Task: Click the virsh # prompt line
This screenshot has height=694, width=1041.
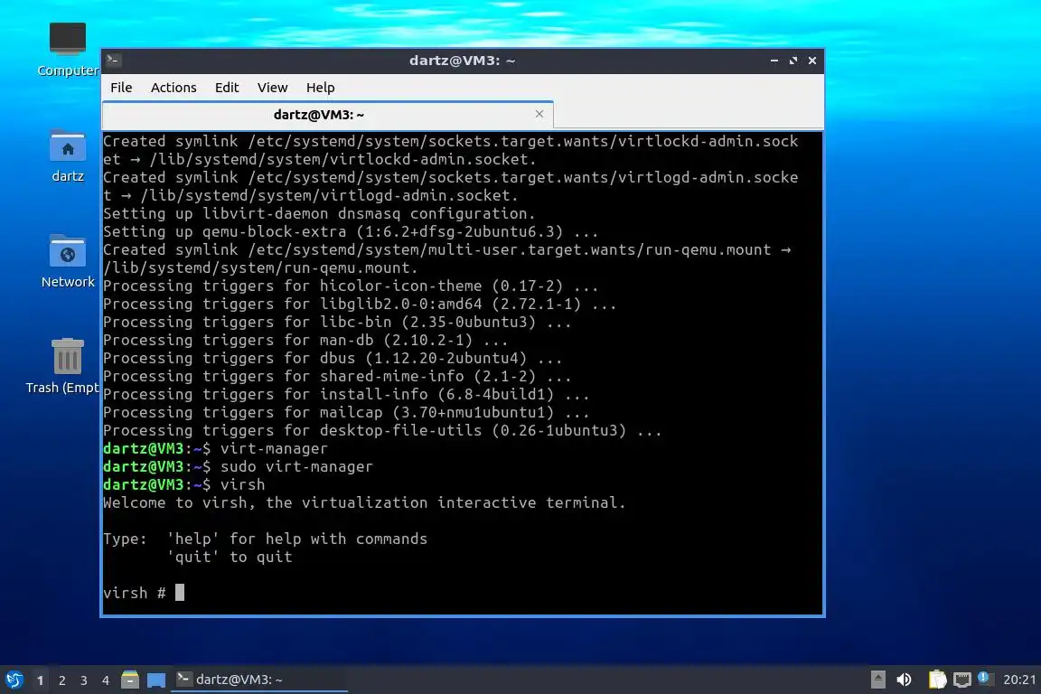Action: click(144, 593)
